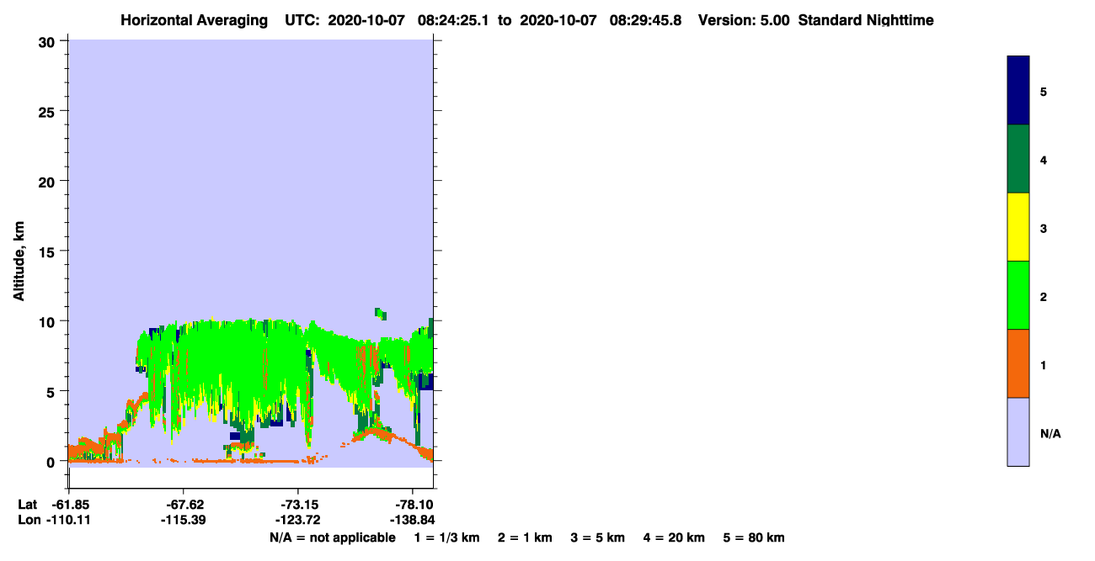Click the yellow colorbar segment labeled 3

tap(1018, 227)
